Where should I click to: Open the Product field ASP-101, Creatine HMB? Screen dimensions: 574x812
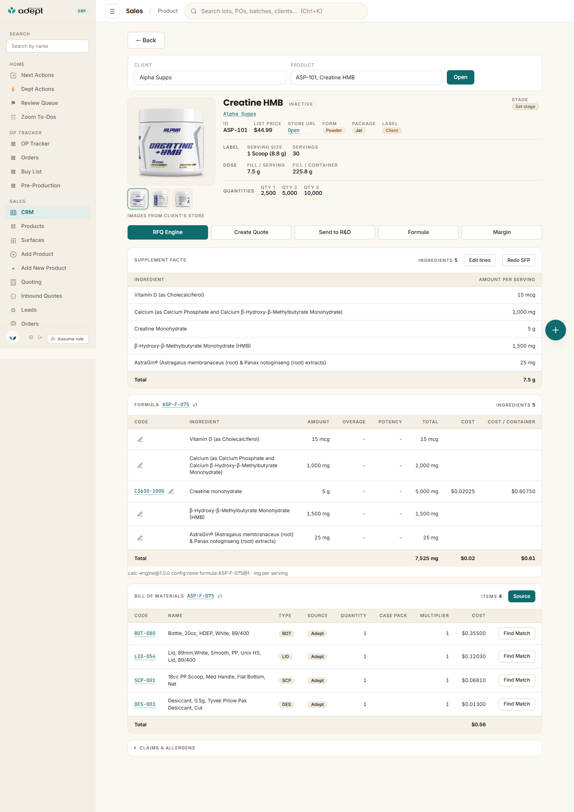point(366,77)
